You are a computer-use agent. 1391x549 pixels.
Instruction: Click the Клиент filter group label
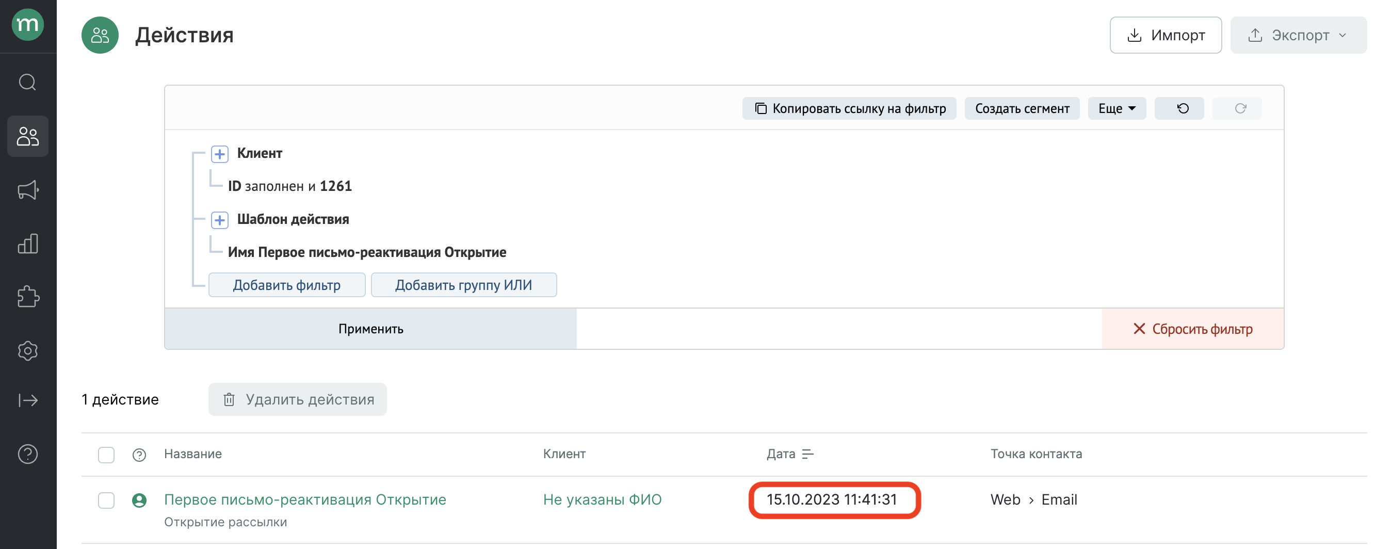260,153
